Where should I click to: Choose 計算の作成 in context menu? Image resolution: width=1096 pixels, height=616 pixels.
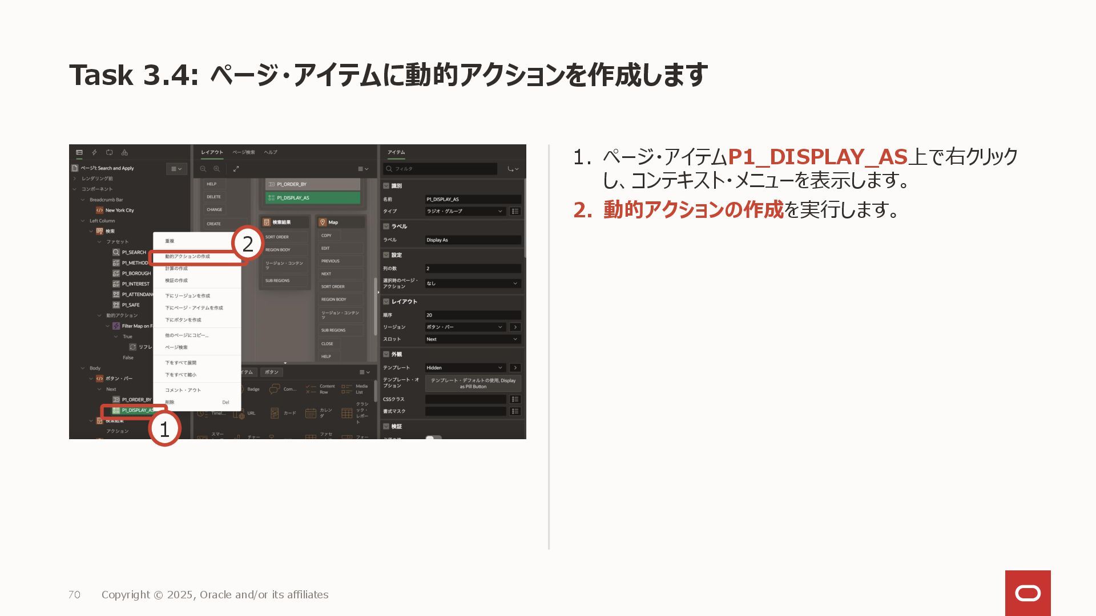197,269
